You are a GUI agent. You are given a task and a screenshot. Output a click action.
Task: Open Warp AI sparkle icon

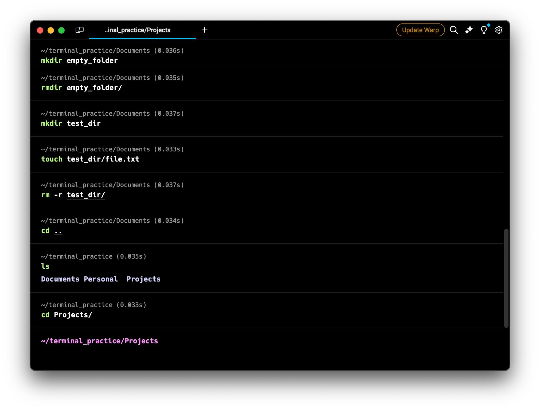coord(469,30)
